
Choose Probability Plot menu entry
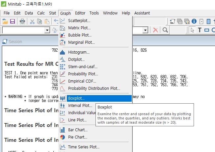95,74
